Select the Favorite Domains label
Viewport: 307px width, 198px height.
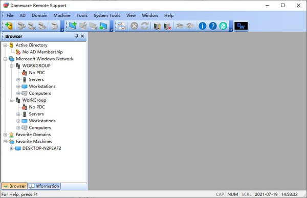pos(33,135)
